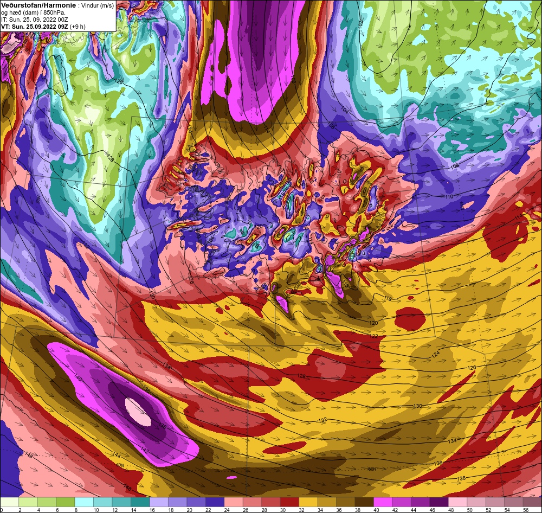The image size is (542, 513).
Task: Select the 32–34 m/s yellow legend swatch
Action: (308, 502)
